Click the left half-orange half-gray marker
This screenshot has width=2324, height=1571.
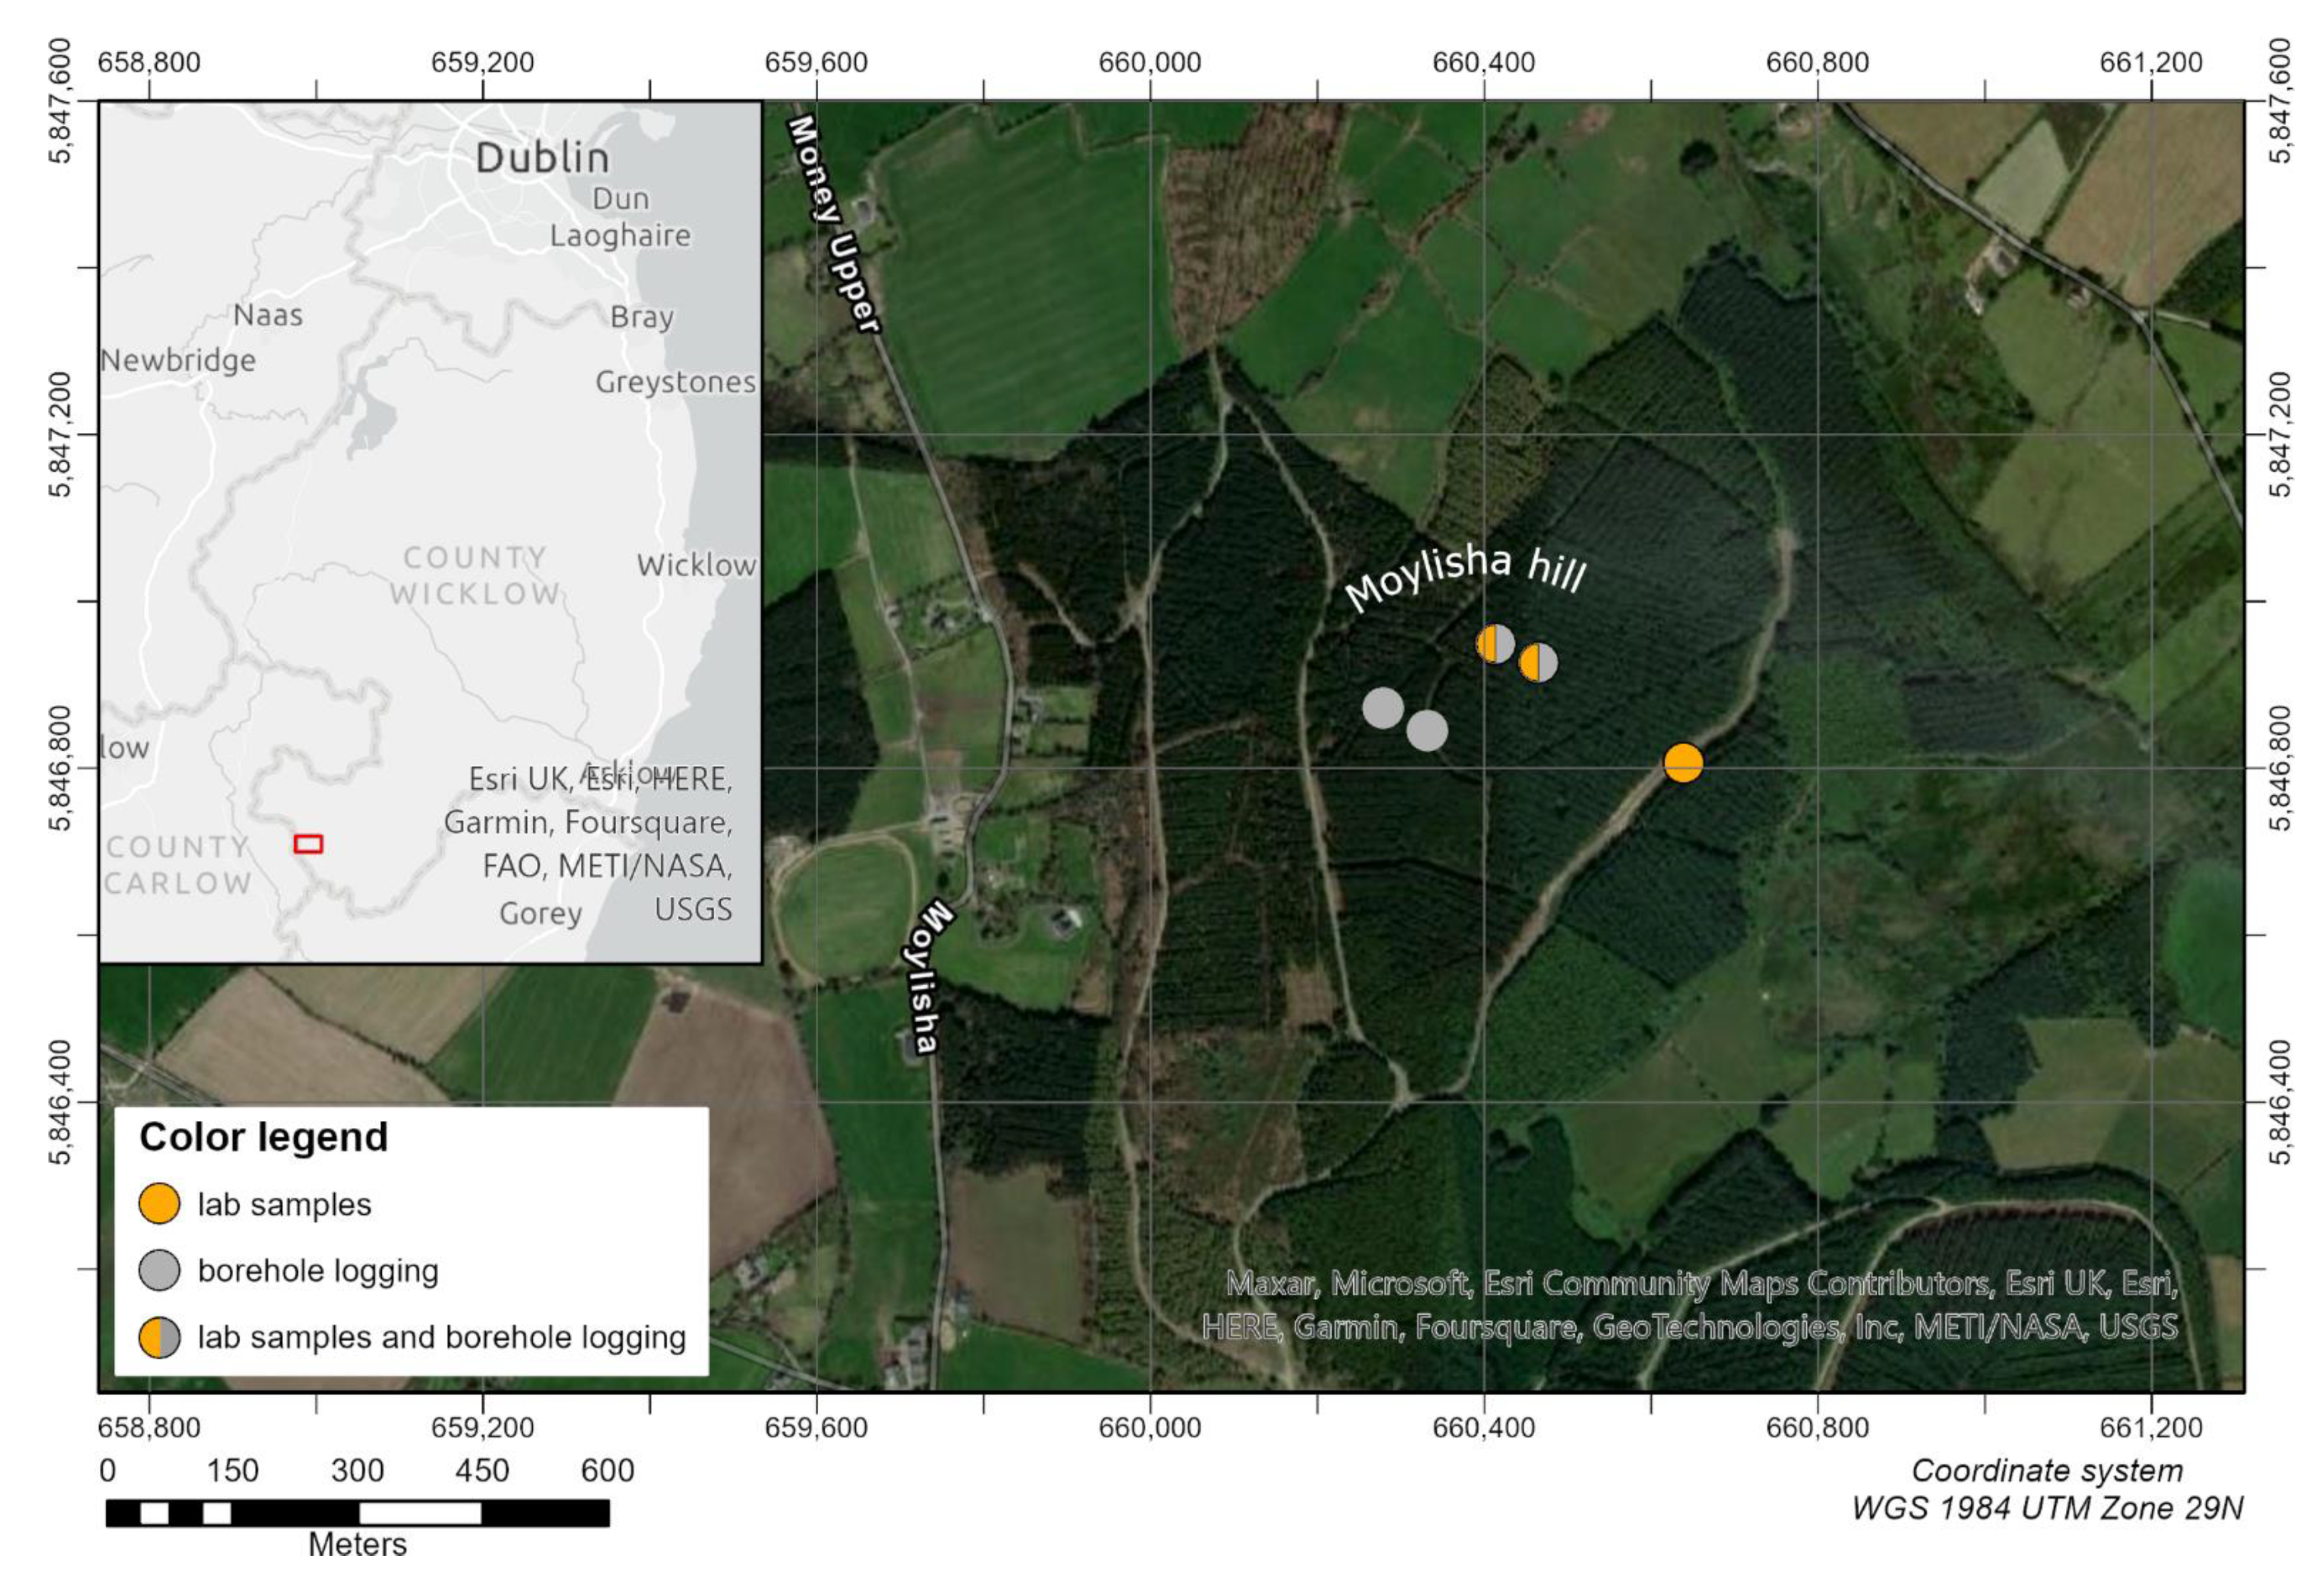1495,644
